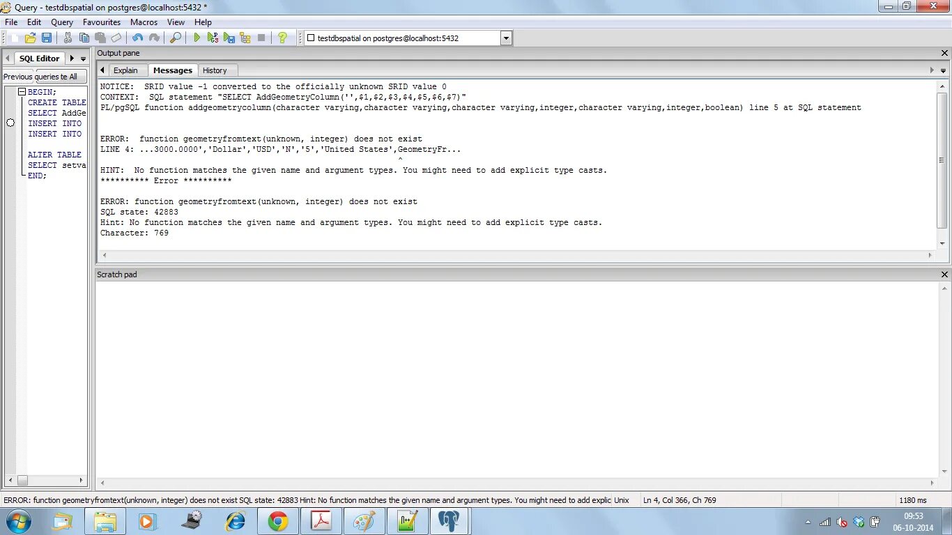The height and width of the screenshot is (535, 952).
Task: Open the Previous queries dropdown
Action: (19, 77)
